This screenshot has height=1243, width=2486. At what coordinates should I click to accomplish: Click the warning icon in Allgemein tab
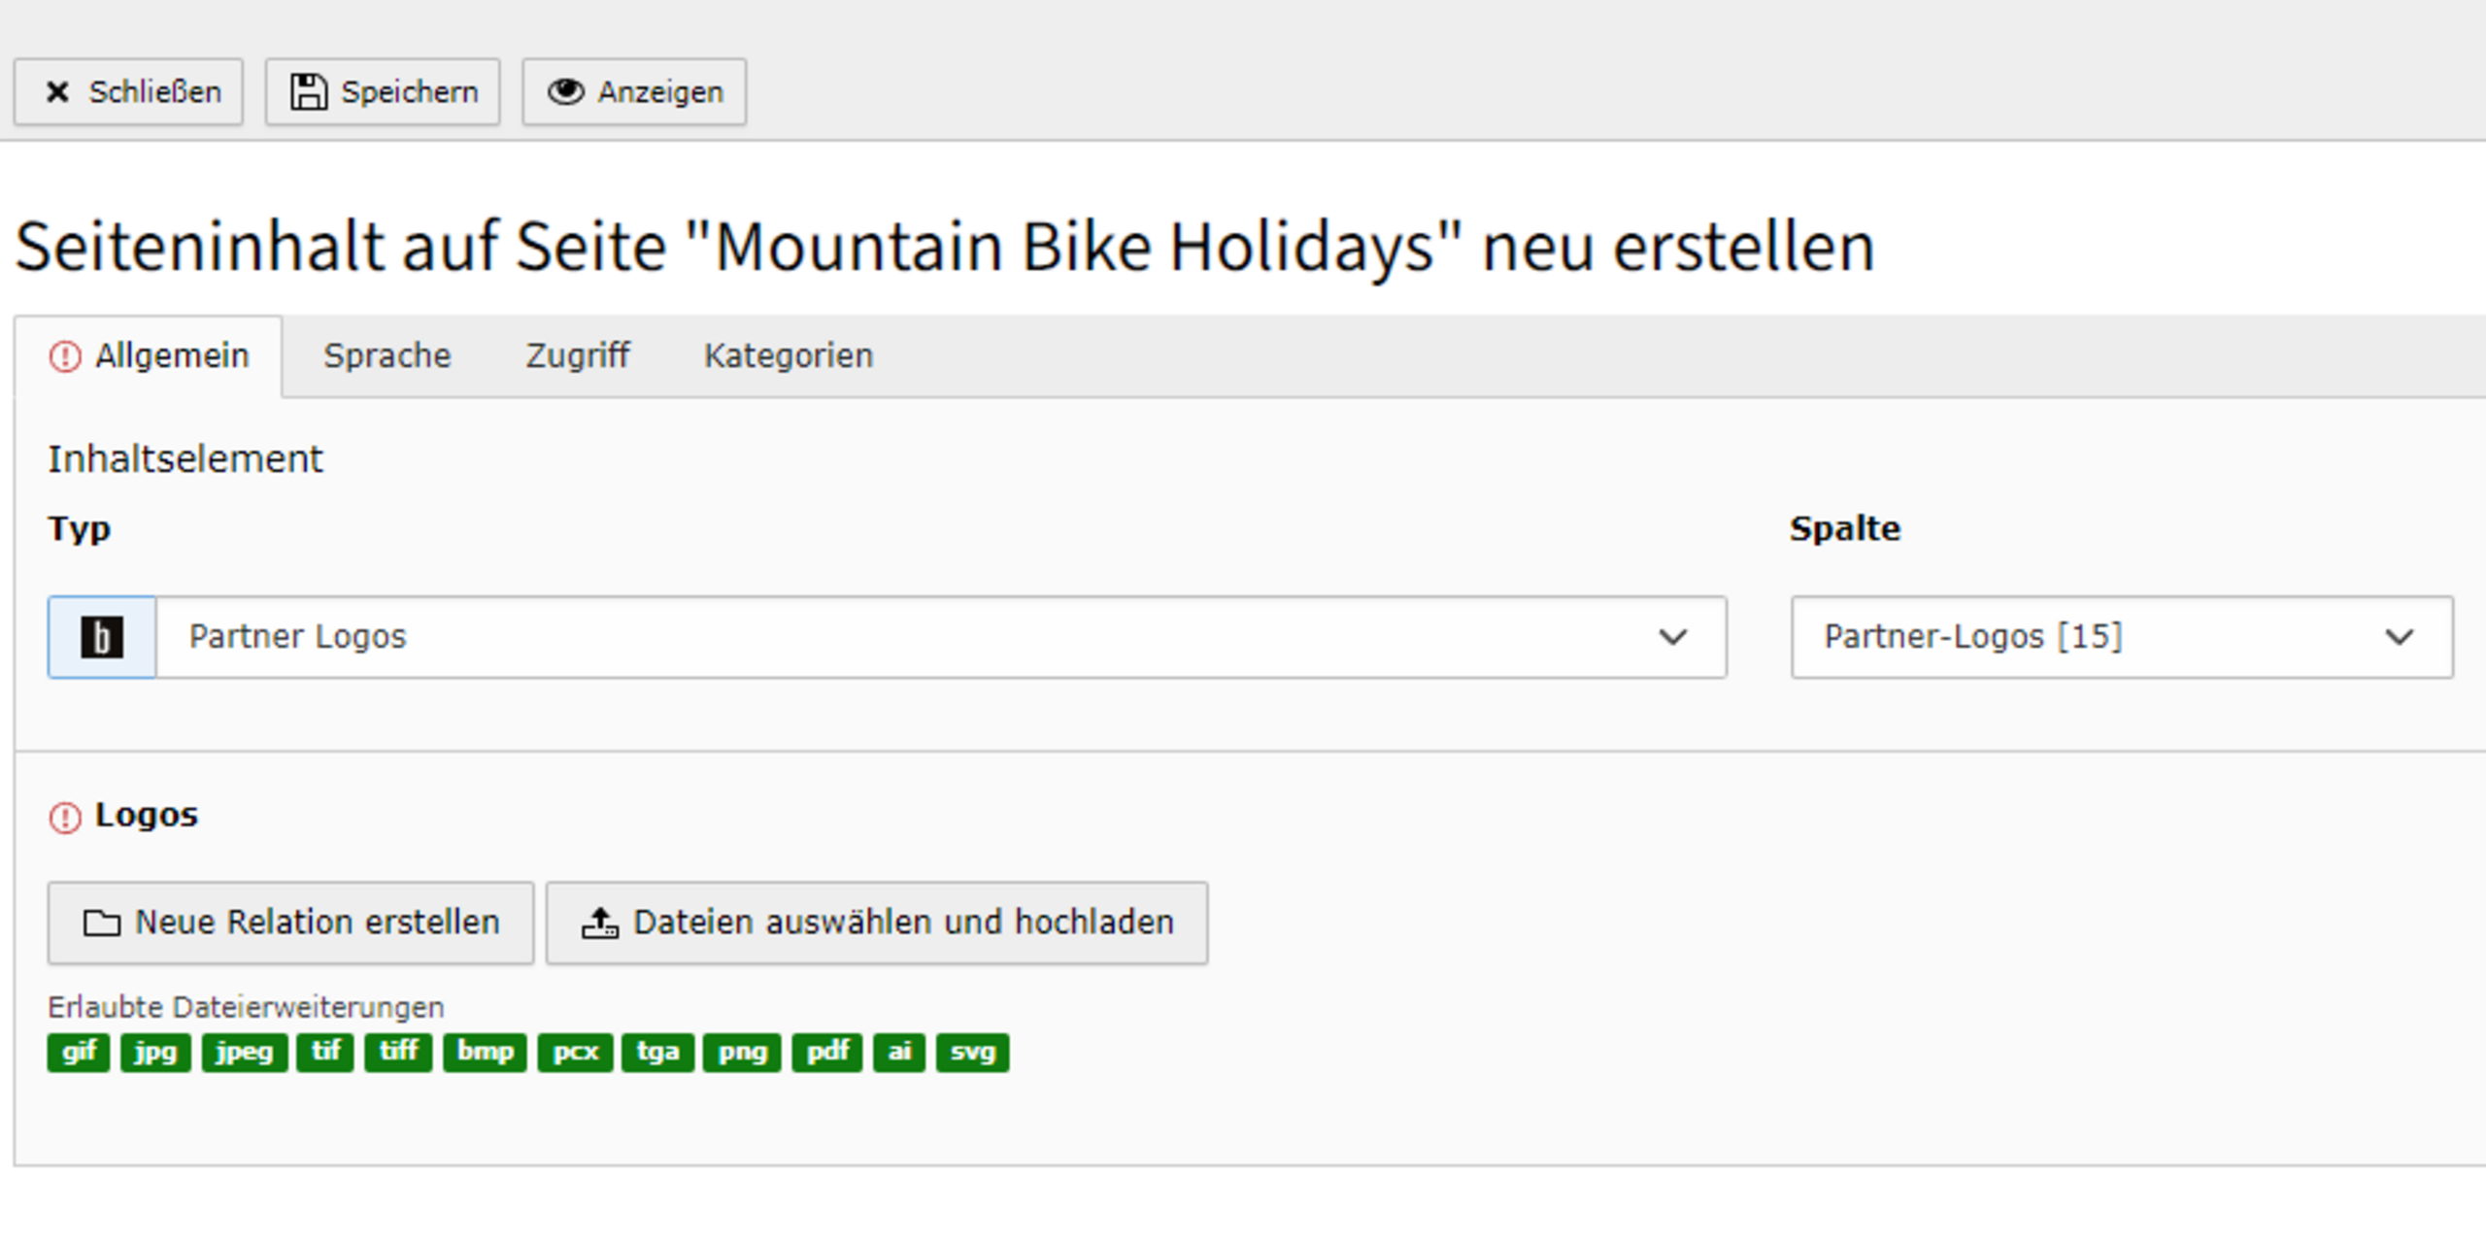pyautogui.click(x=65, y=357)
